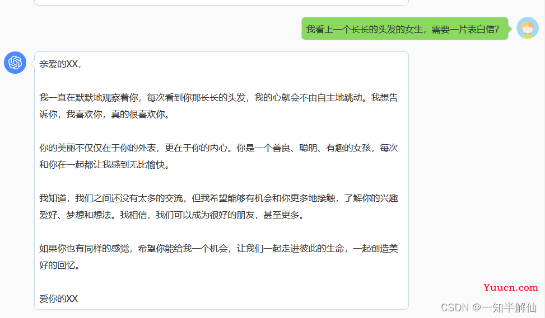Click the ChatGPT logo avatar
Viewport: 545px width, 318px height.
tap(15, 62)
